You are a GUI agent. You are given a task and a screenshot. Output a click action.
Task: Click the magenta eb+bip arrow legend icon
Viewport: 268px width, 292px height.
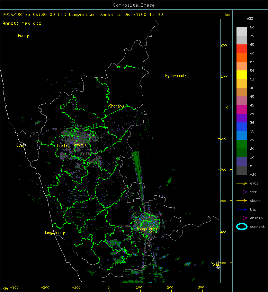click(x=242, y=218)
